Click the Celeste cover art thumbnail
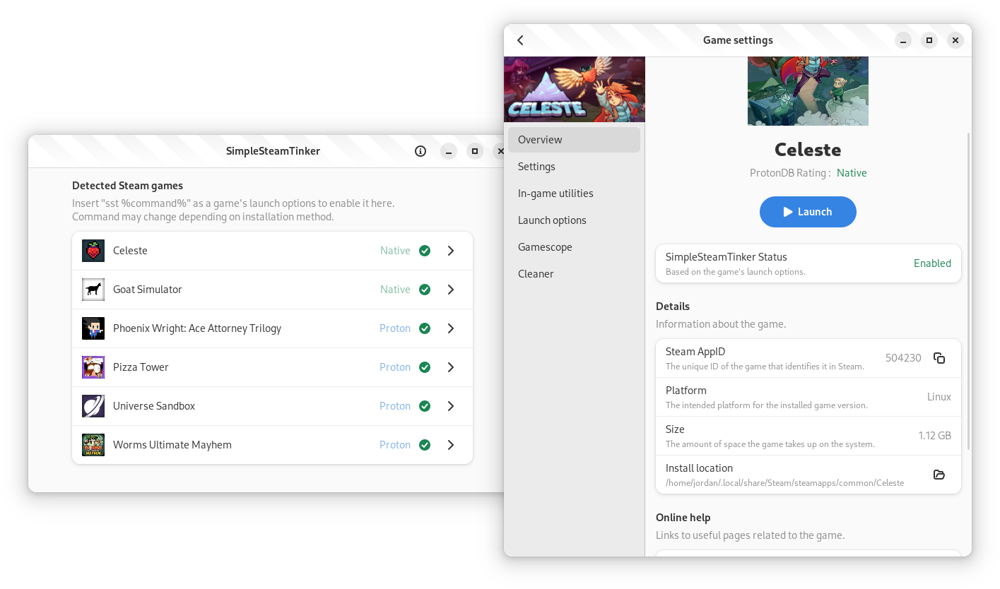This screenshot has width=1000, height=589. click(x=808, y=91)
